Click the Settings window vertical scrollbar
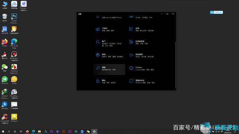The image size is (239, 134). pos(176,65)
